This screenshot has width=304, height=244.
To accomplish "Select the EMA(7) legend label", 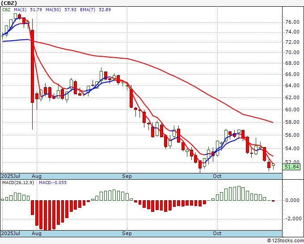I will click(88, 9).
